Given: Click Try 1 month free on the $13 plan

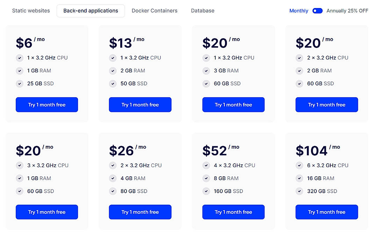Looking at the screenshot, I should [x=140, y=105].
